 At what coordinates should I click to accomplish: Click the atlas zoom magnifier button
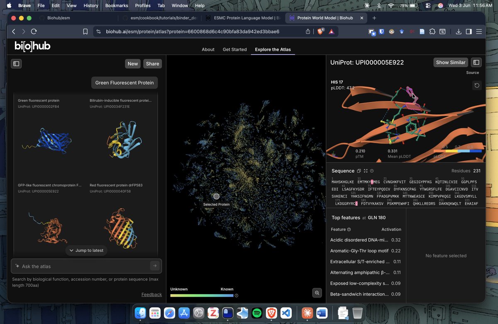coord(317,293)
